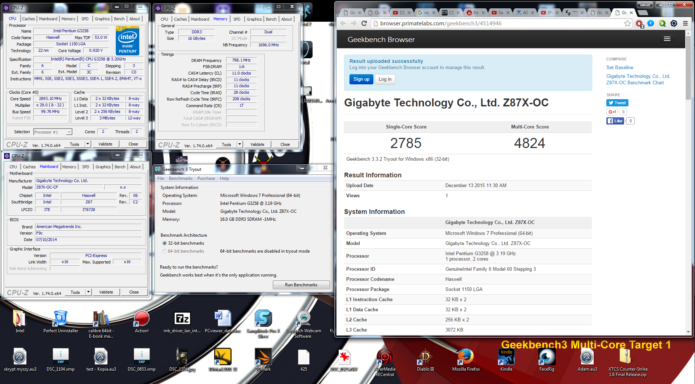Image resolution: width=695 pixels, height=384 pixels.
Task: Launch Samplitude Pro X Silver
Action: pos(263,324)
